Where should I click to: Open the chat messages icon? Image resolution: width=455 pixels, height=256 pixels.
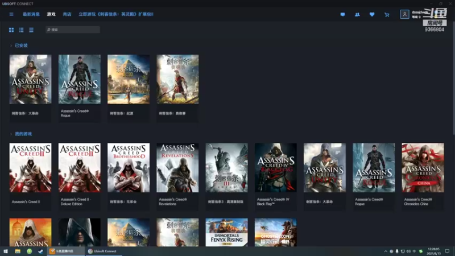[x=343, y=15]
